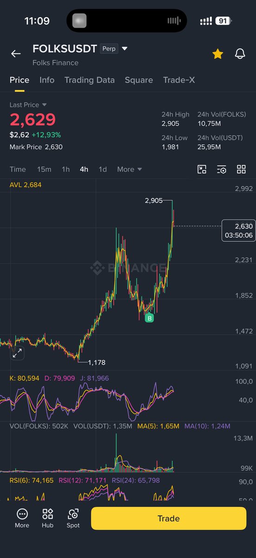Tap the Folks Finance subtitle

tap(55, 63)
